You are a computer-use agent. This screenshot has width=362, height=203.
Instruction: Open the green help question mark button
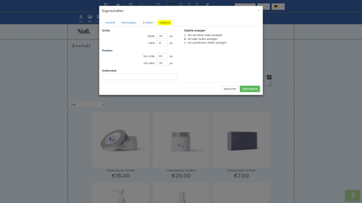coord(352,196)
